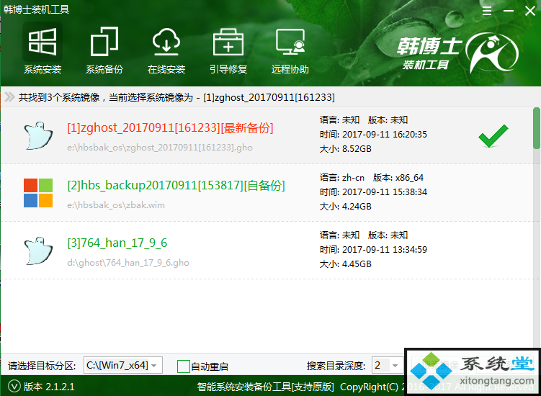The height and width of the screenshot is (396, 541).
Task: Click the green checkmark on zghost image
Action: pyautogui.click(x=493, y=136)
